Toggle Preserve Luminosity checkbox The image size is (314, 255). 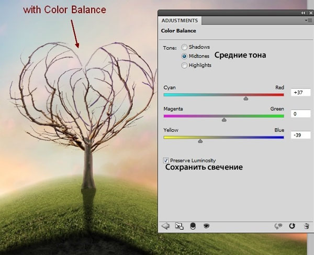pyautogui.click(x=165, y=160)
